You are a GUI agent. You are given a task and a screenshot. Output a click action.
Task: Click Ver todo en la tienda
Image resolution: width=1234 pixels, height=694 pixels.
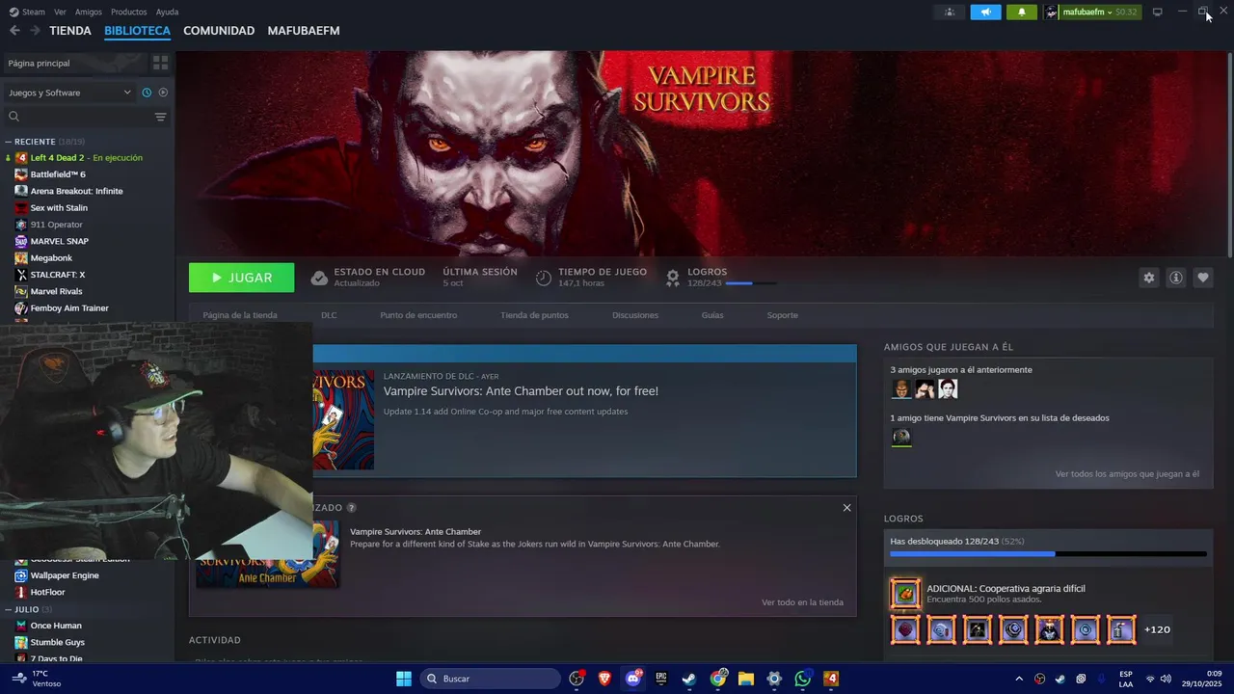pyautogui.click(x=802, y=602)
